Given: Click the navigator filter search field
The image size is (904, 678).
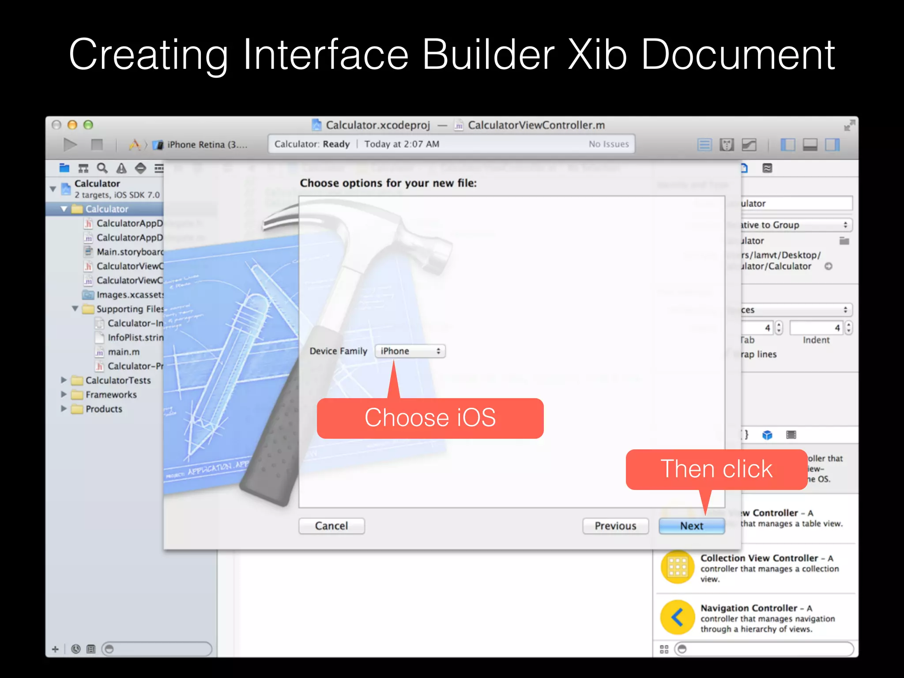Looking at the screenshot, I should [157, 649].
